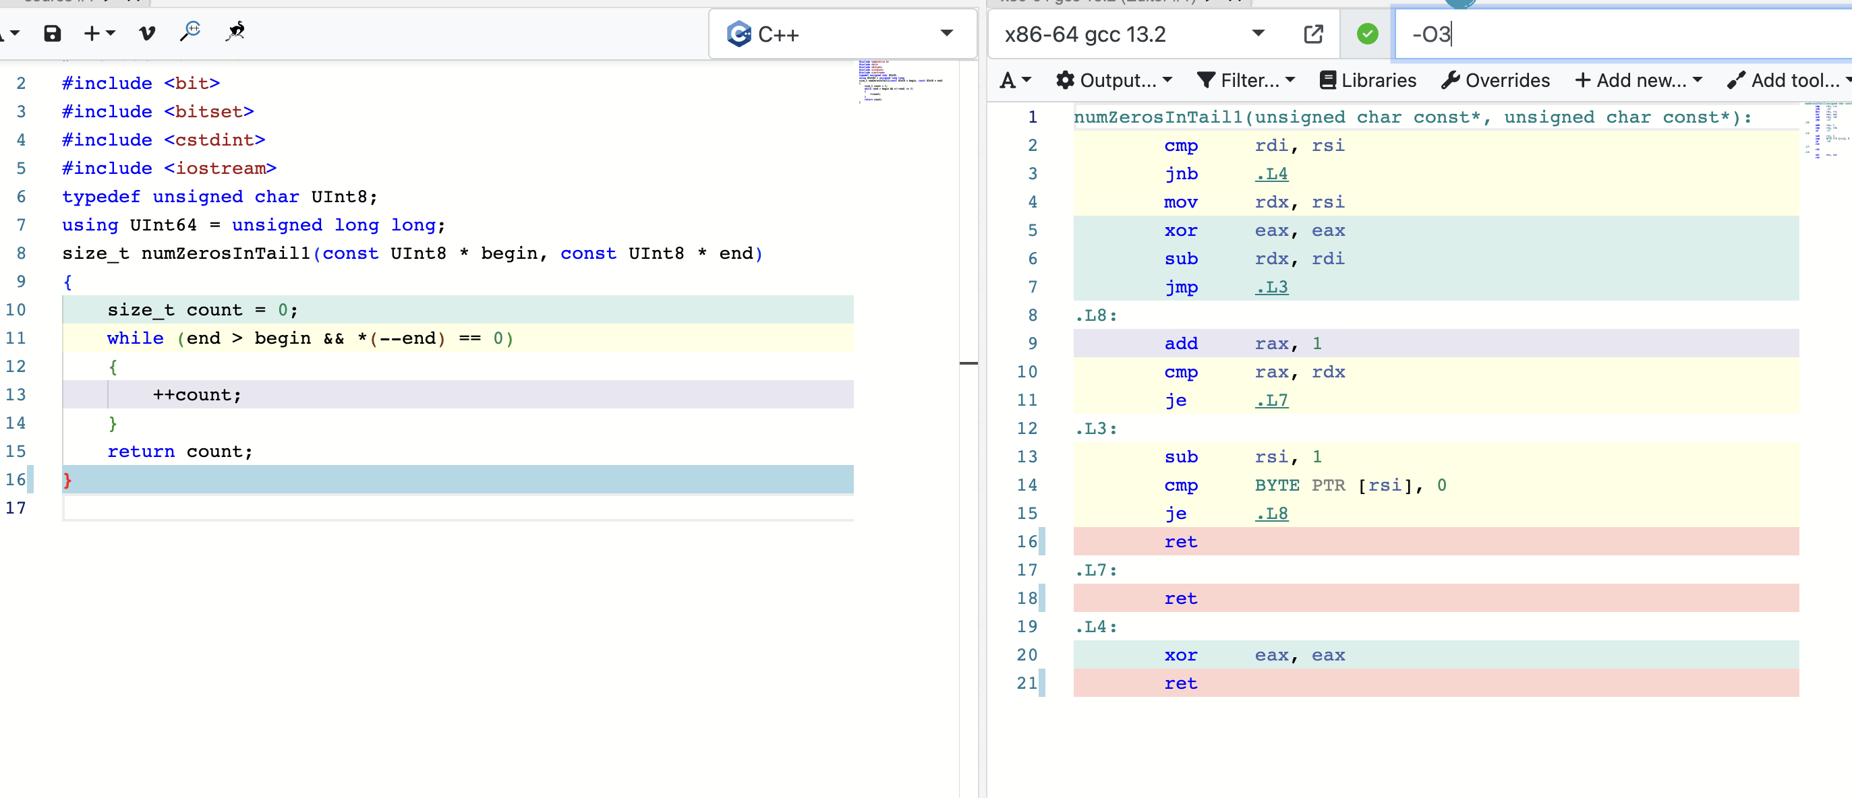This screenshot has width=1852, height=798.
Task: Click the 'cmp rdi, rsi' assembly line
Action: coord(1436,146)
